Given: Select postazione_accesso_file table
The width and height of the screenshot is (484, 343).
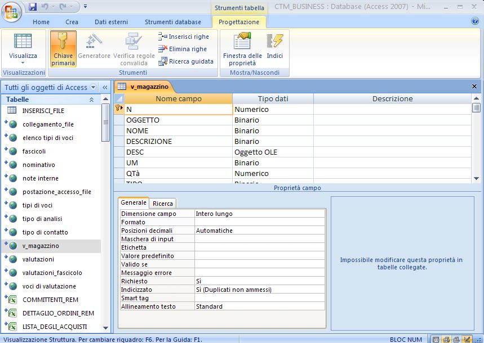Looking at the screenshot, I should 51,192.
